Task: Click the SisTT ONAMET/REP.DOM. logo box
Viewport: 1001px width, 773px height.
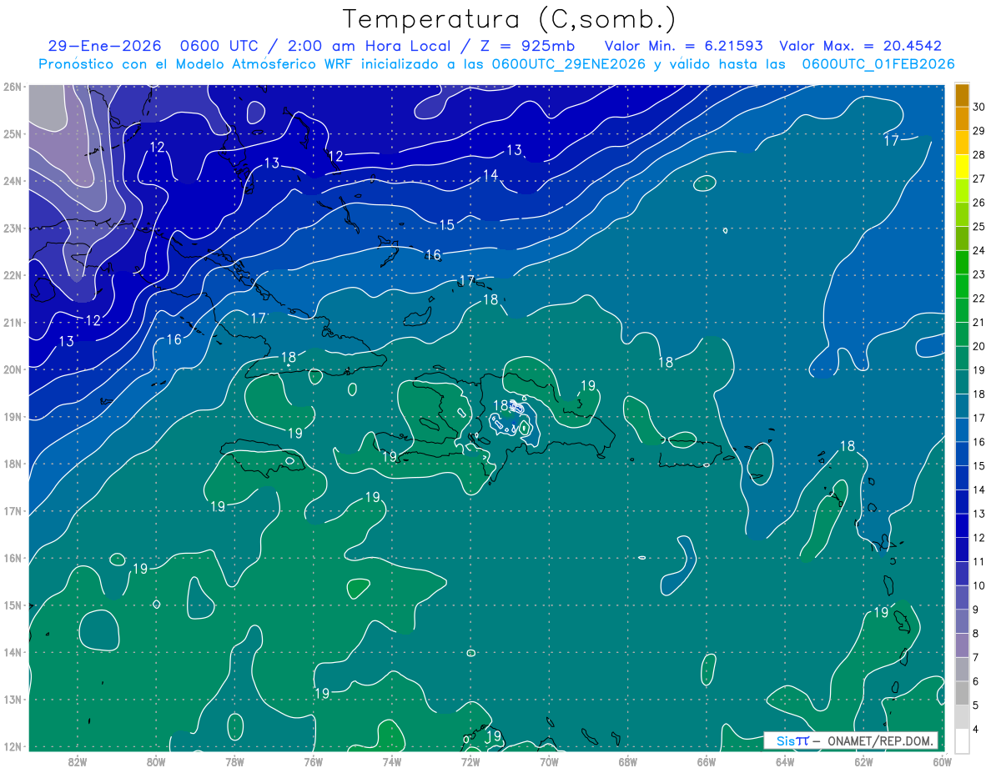Action: pos(851,740)
